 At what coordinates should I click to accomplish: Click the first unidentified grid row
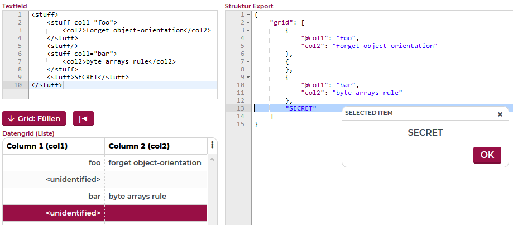click(x=104, y=180)
